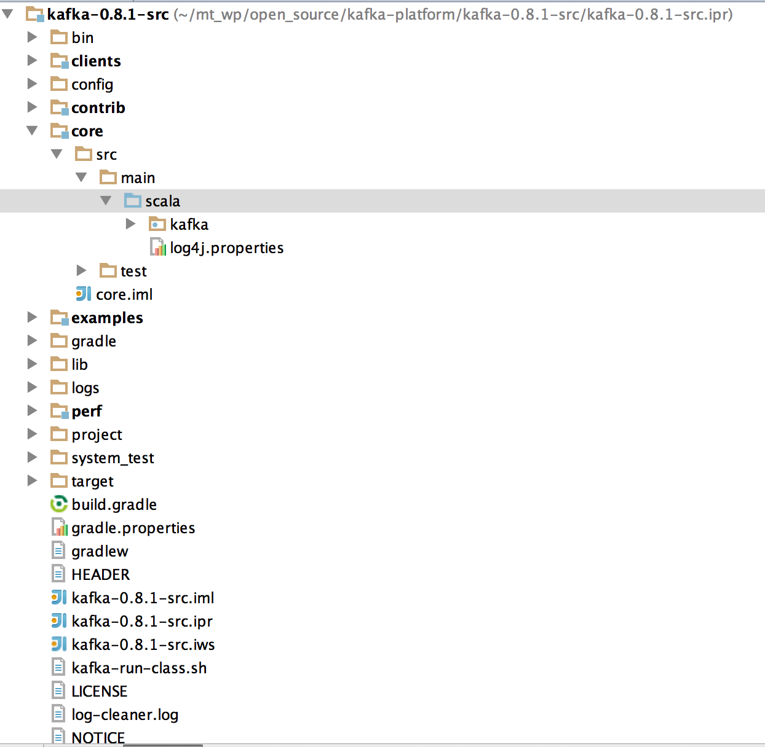This screenshot has width=765, height=747.
Task: Select the 'kafka-0.8.1-src.ipr' file name
Action: [142, 621]
